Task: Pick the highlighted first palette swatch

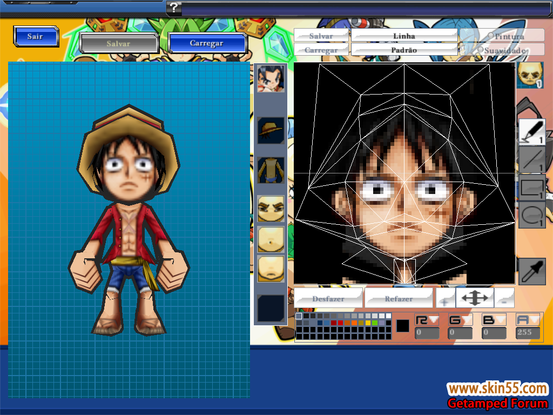Action: (x=299, y=316)
